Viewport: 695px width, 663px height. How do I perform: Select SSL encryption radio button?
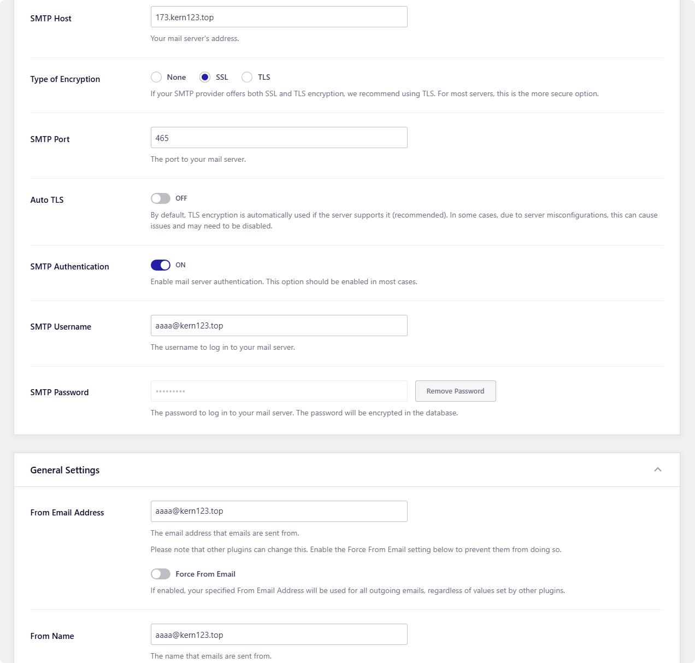pyautogui.click(x=205, y=77)
